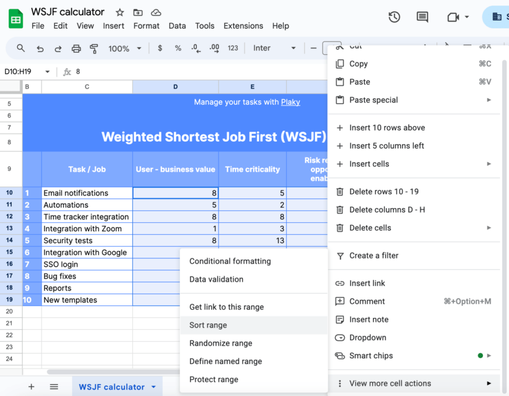Image resolution: width=509 pixels, height=396 pixels.
Task: Open the Plaky link
Action: pos(290,102)
